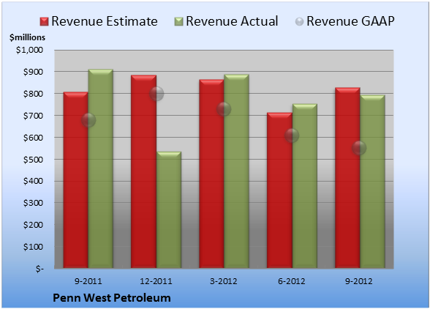The width and height of the screenshot is (430, 309).
Task: Select the 6-2012 red estimate bar
Action: 279,190
